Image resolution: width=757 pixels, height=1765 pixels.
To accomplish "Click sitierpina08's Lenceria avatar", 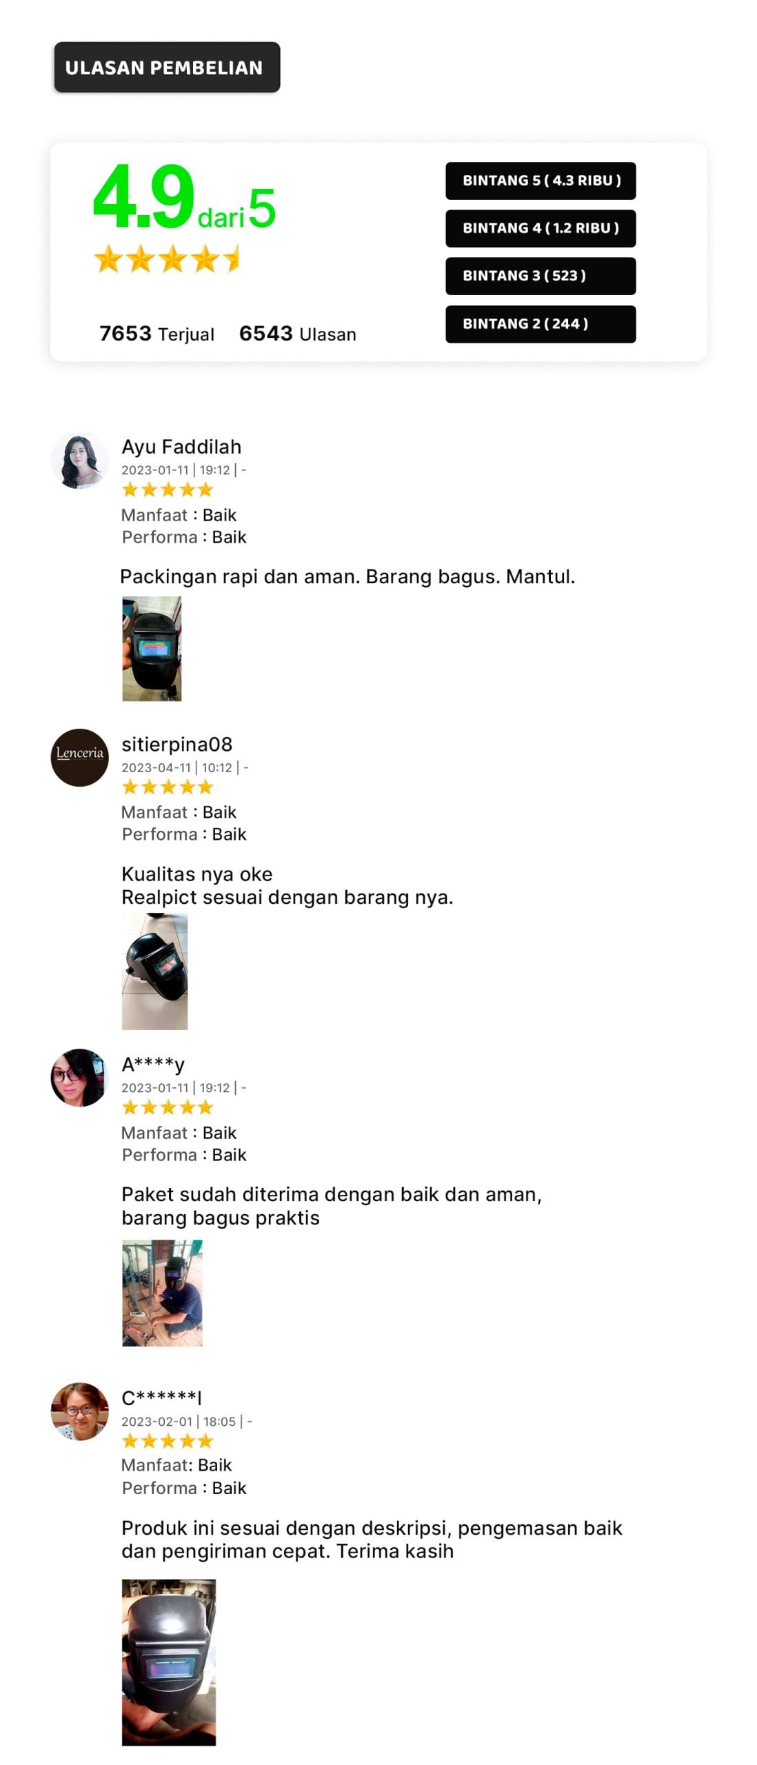I will [80, 757].
